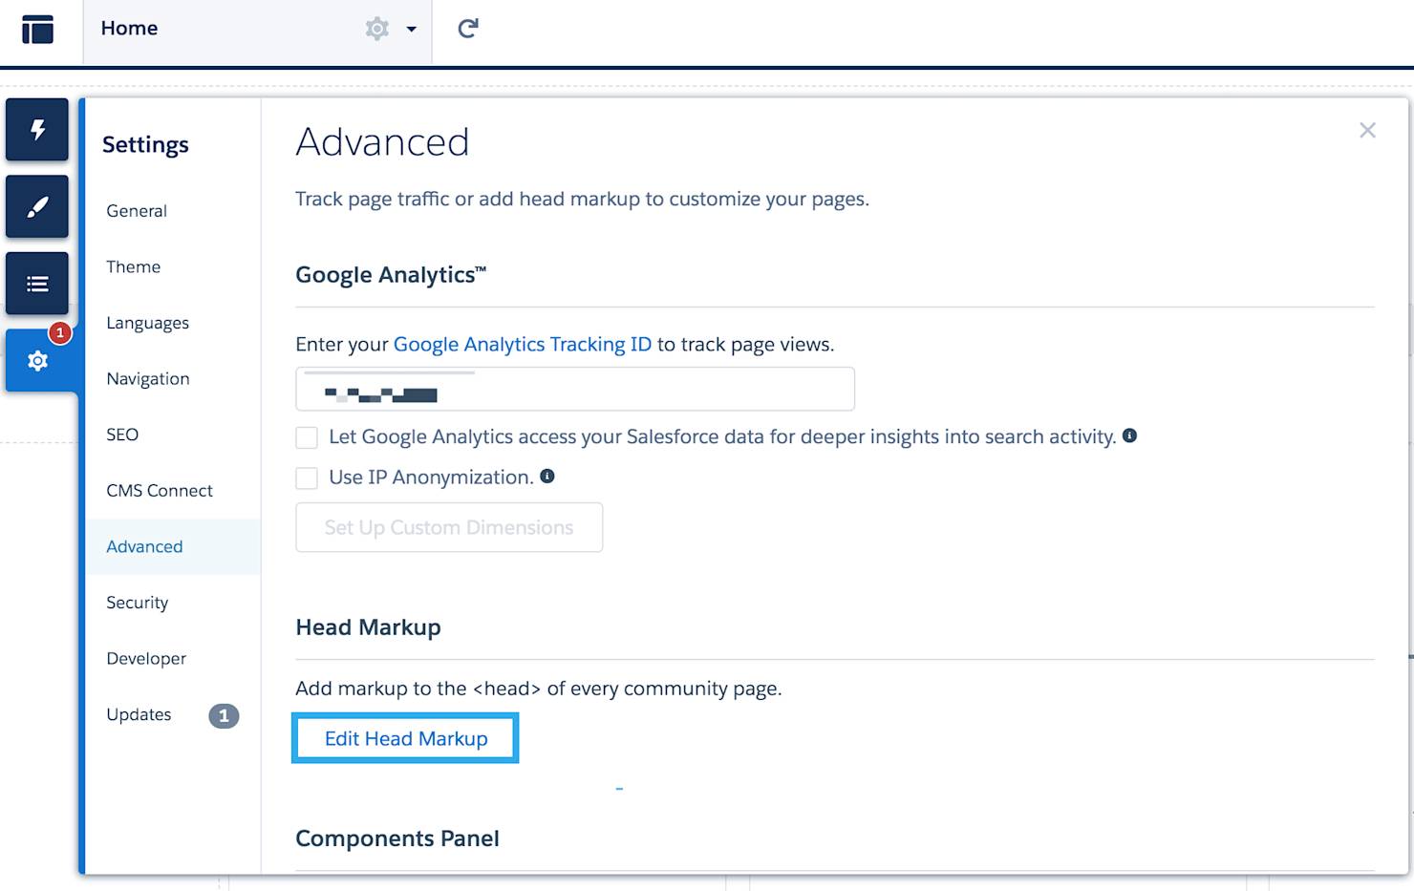Viewport: 1414px width, 891px height.
Task: Check Use IP Anonymization
Action: coord(307,478)
